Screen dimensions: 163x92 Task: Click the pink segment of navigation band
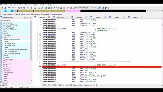click(x=73, y=11)
